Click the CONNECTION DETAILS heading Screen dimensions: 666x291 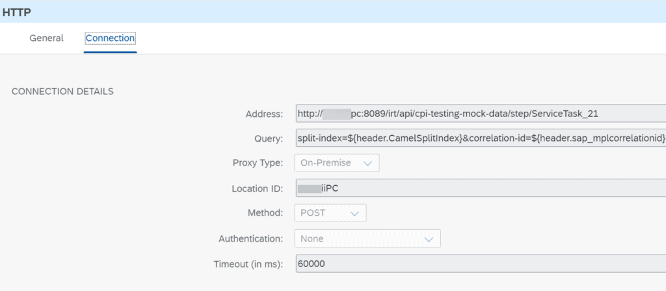62,91
